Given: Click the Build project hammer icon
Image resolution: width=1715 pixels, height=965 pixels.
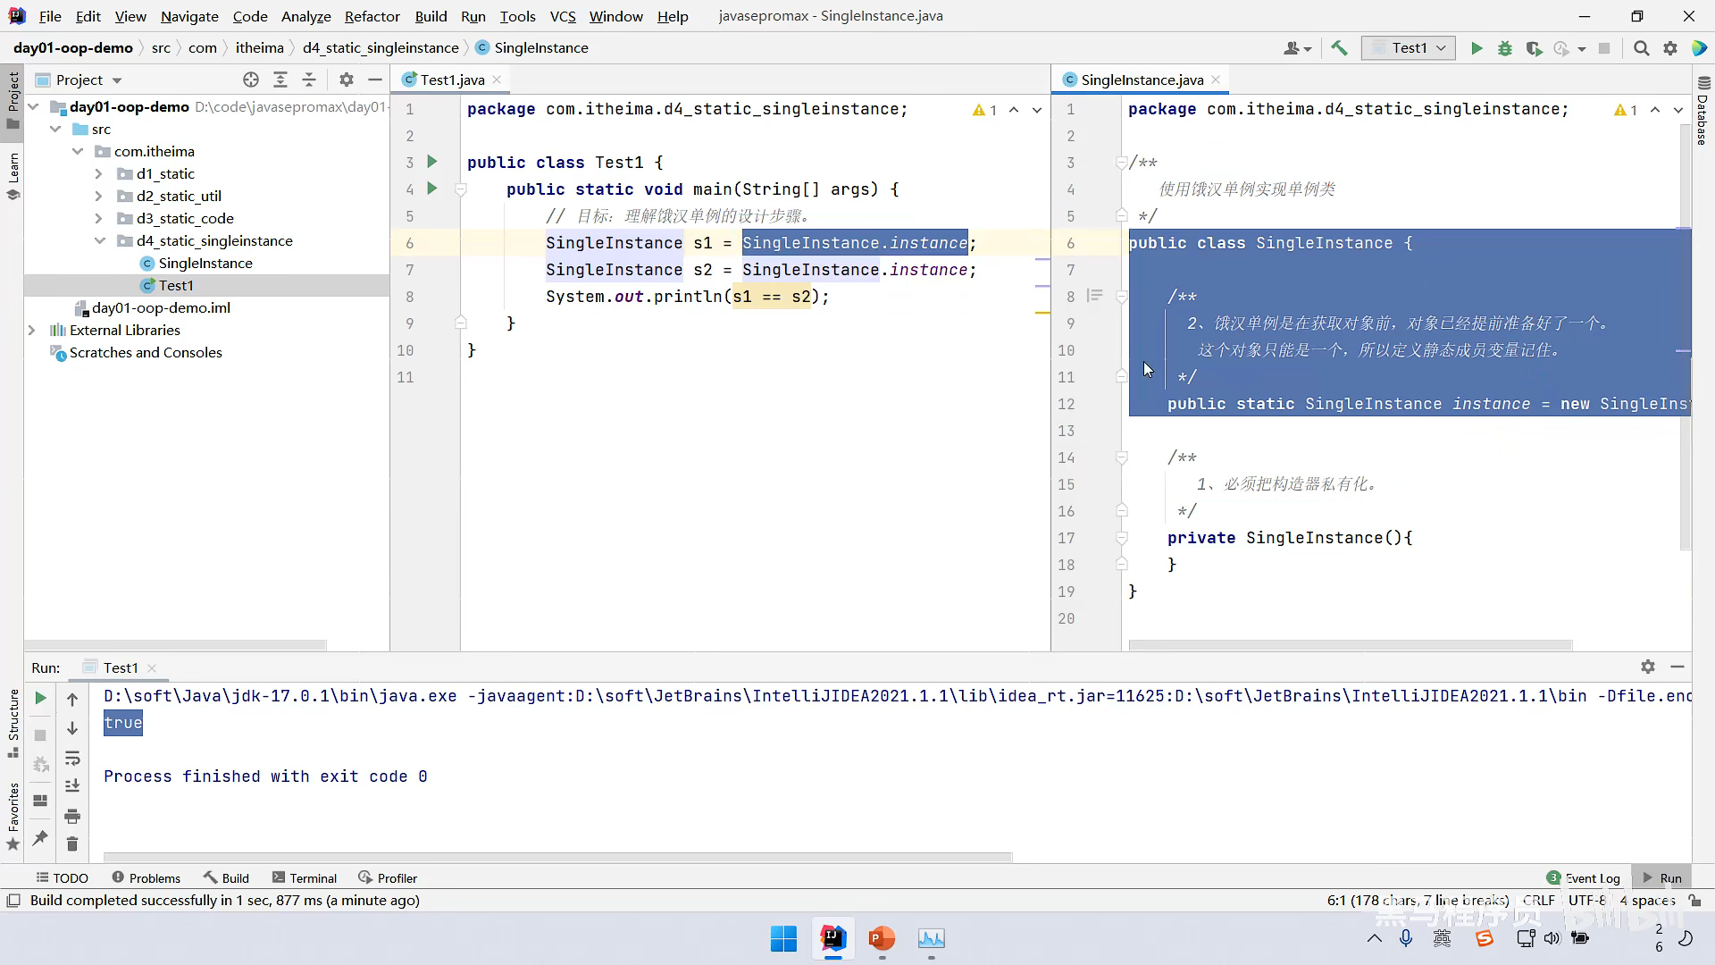Looking at the screenshot, I should tap(1339, 48).
